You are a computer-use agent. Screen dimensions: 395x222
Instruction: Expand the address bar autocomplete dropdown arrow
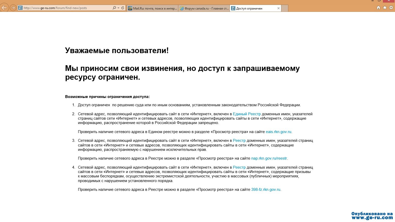[118, 8]
